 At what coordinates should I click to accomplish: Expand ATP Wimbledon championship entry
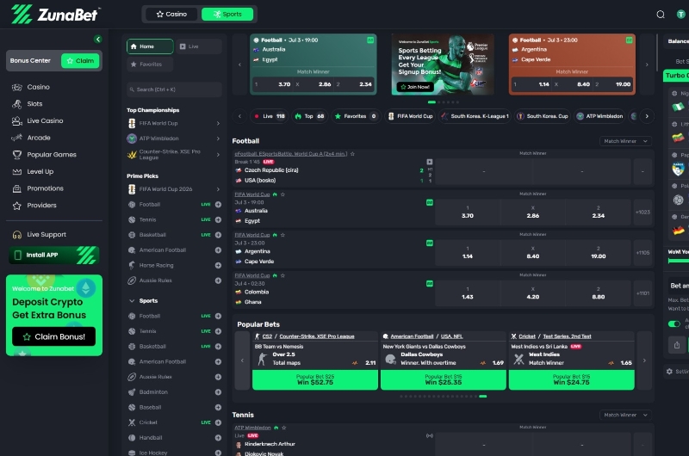tap(174, 139)
